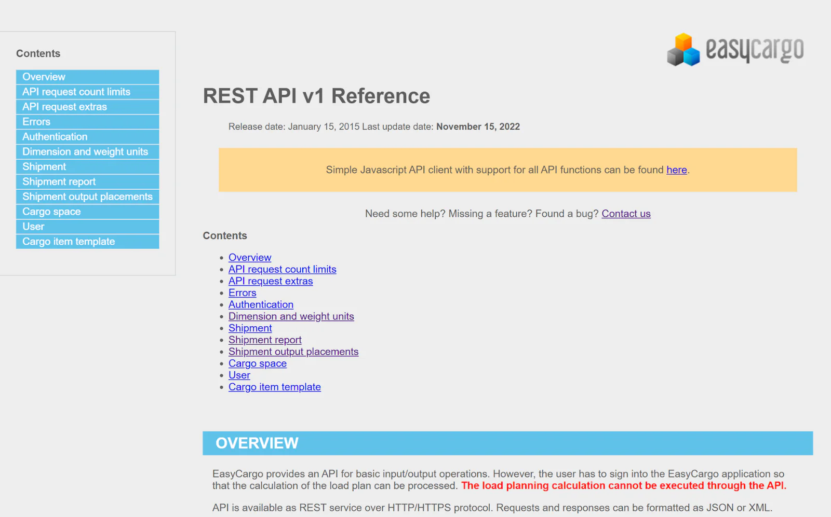Open Dimension and weight units sidebar item
Viewport: 831px width, 517px height.
[87, 152]
